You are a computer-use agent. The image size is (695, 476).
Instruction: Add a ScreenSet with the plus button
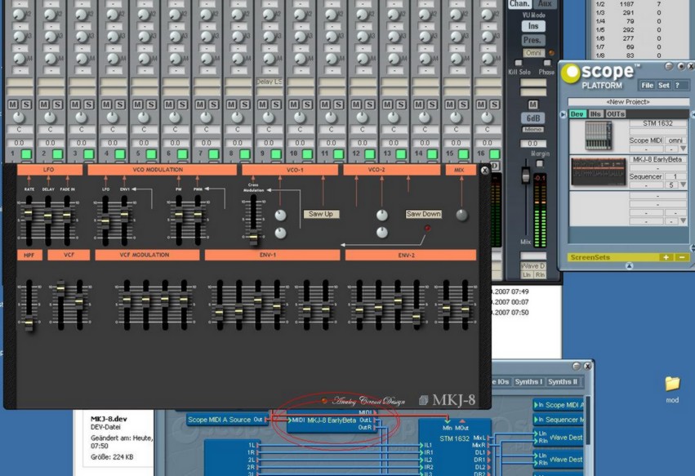click(666, 257)
